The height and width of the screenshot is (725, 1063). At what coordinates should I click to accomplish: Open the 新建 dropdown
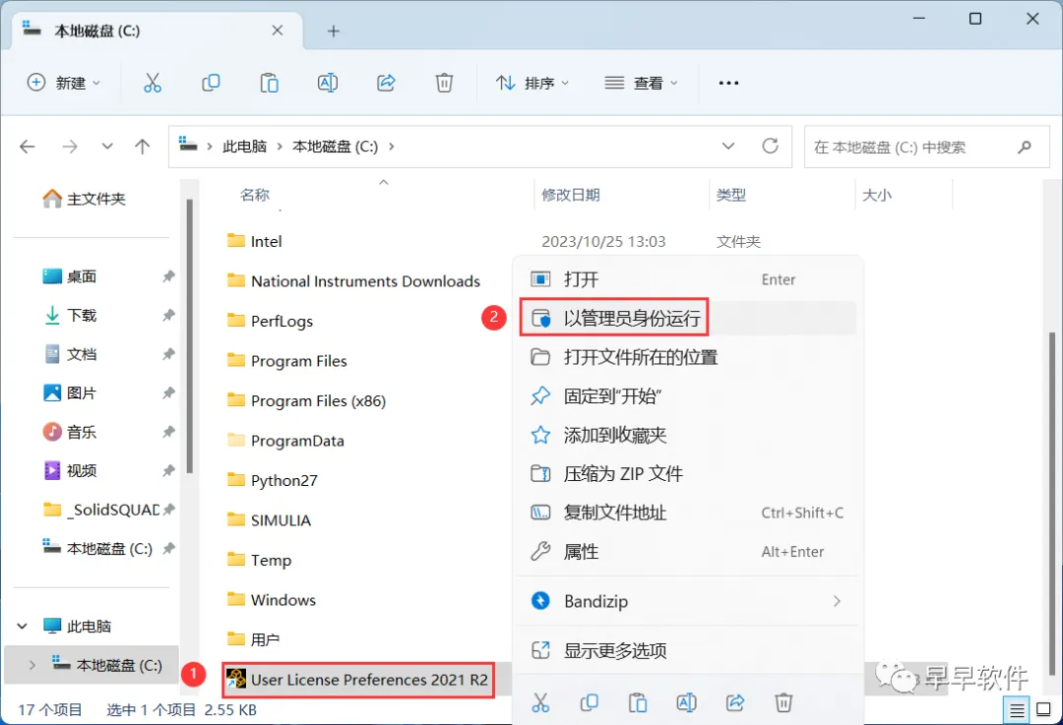64,83
